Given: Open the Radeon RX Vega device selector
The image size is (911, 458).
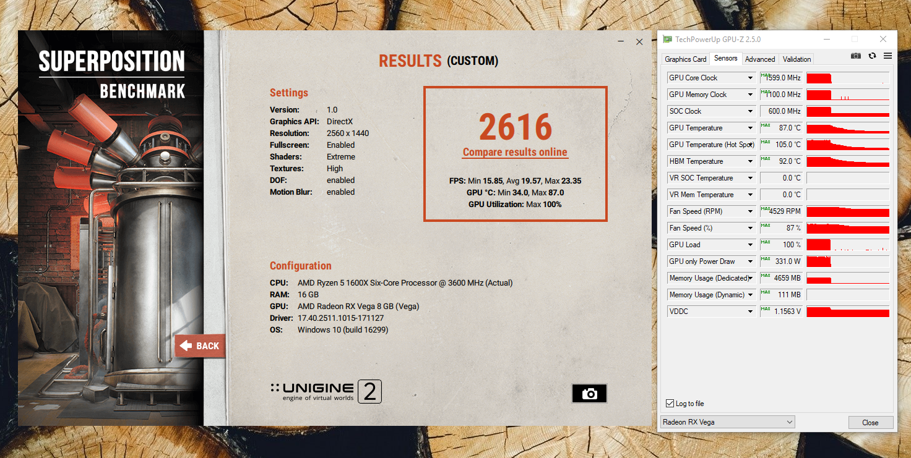Looking at the screenshot, I should pos(727,422).
